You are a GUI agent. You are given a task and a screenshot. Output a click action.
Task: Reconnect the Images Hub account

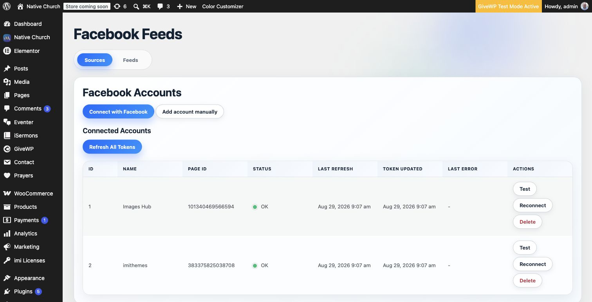point(532,205)
